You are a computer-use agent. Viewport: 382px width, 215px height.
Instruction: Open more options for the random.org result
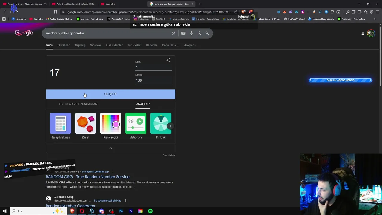coord(113,172)
